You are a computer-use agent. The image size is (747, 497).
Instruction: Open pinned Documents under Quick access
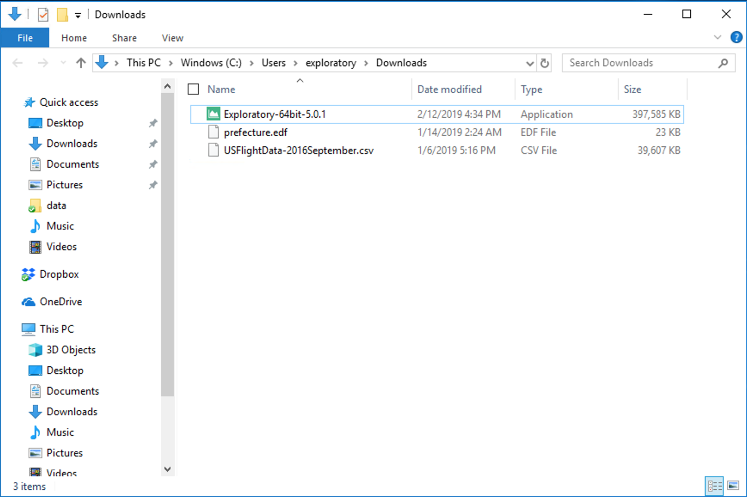pos(73,164)
